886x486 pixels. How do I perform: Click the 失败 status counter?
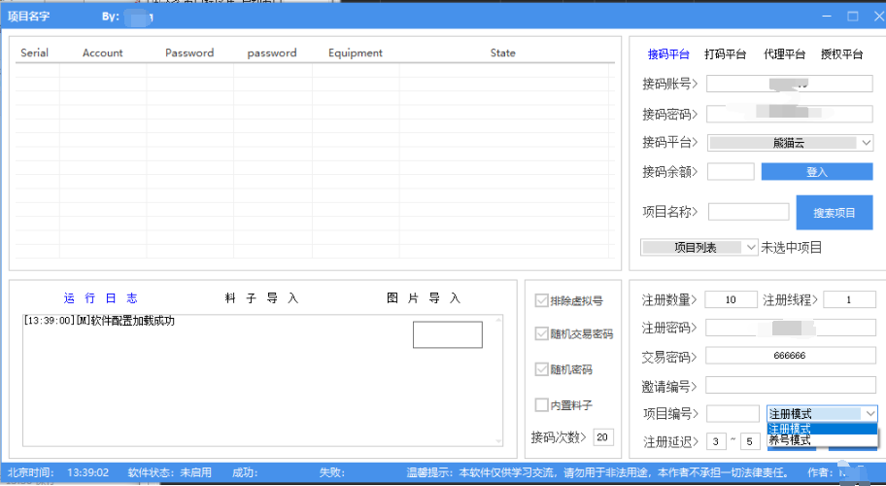point(331,472)
